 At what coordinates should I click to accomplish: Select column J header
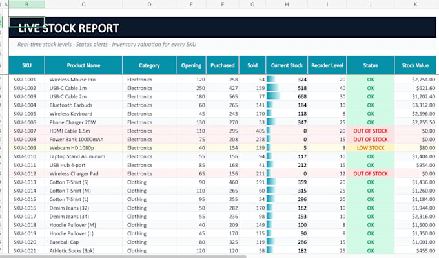[x=371, y=5]
